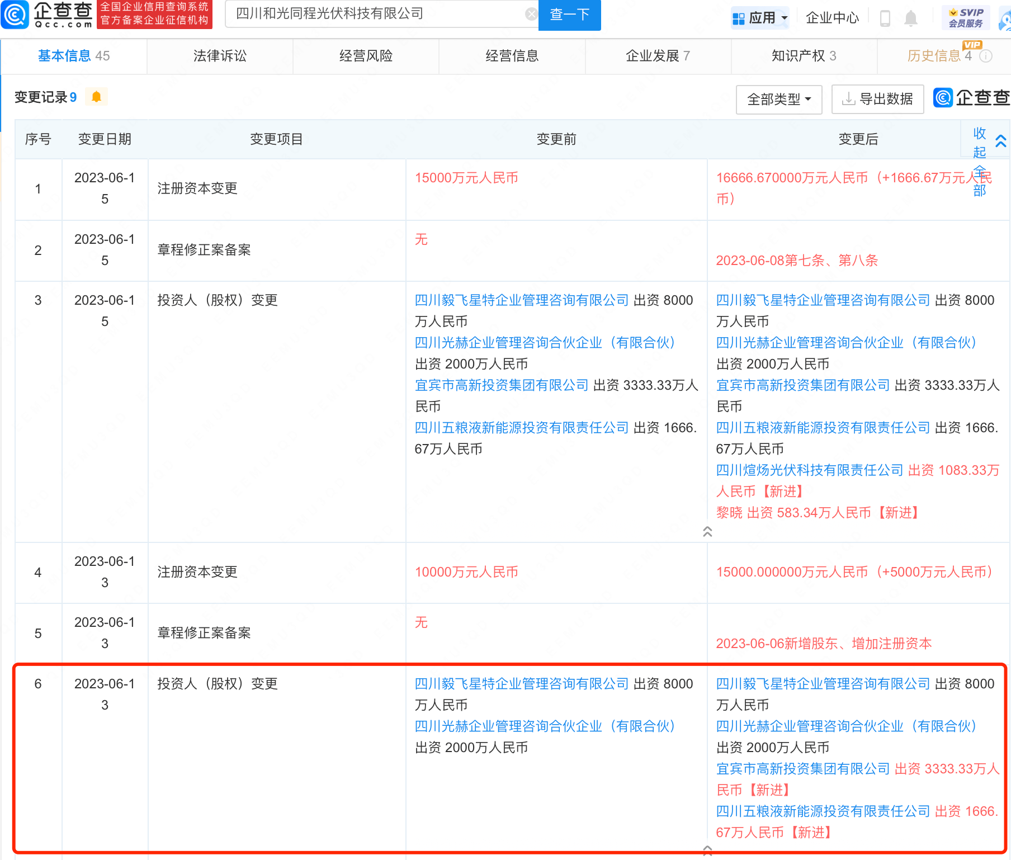Viewport: 1011px width, 860px height.
Task: Click 2023-06-06新增股东、增加注册资本 text
Action: [824, 644]
